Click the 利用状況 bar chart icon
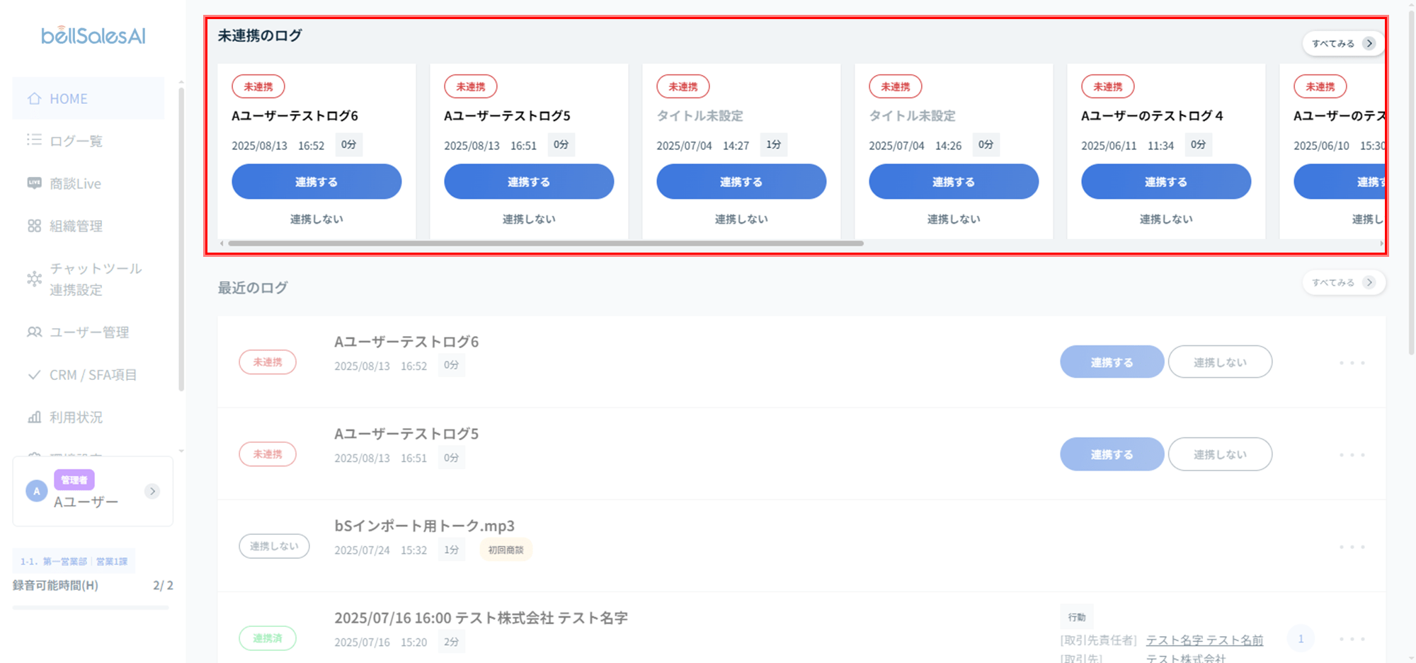This screenshot has width=1416, height=663. coord(34,417)
